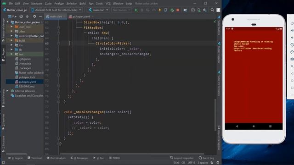
Task: Open the File menu
Action: click(11, 4)
